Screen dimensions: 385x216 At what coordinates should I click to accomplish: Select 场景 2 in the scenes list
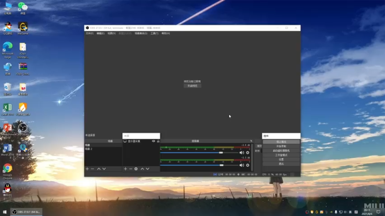(x=103, y=149)
